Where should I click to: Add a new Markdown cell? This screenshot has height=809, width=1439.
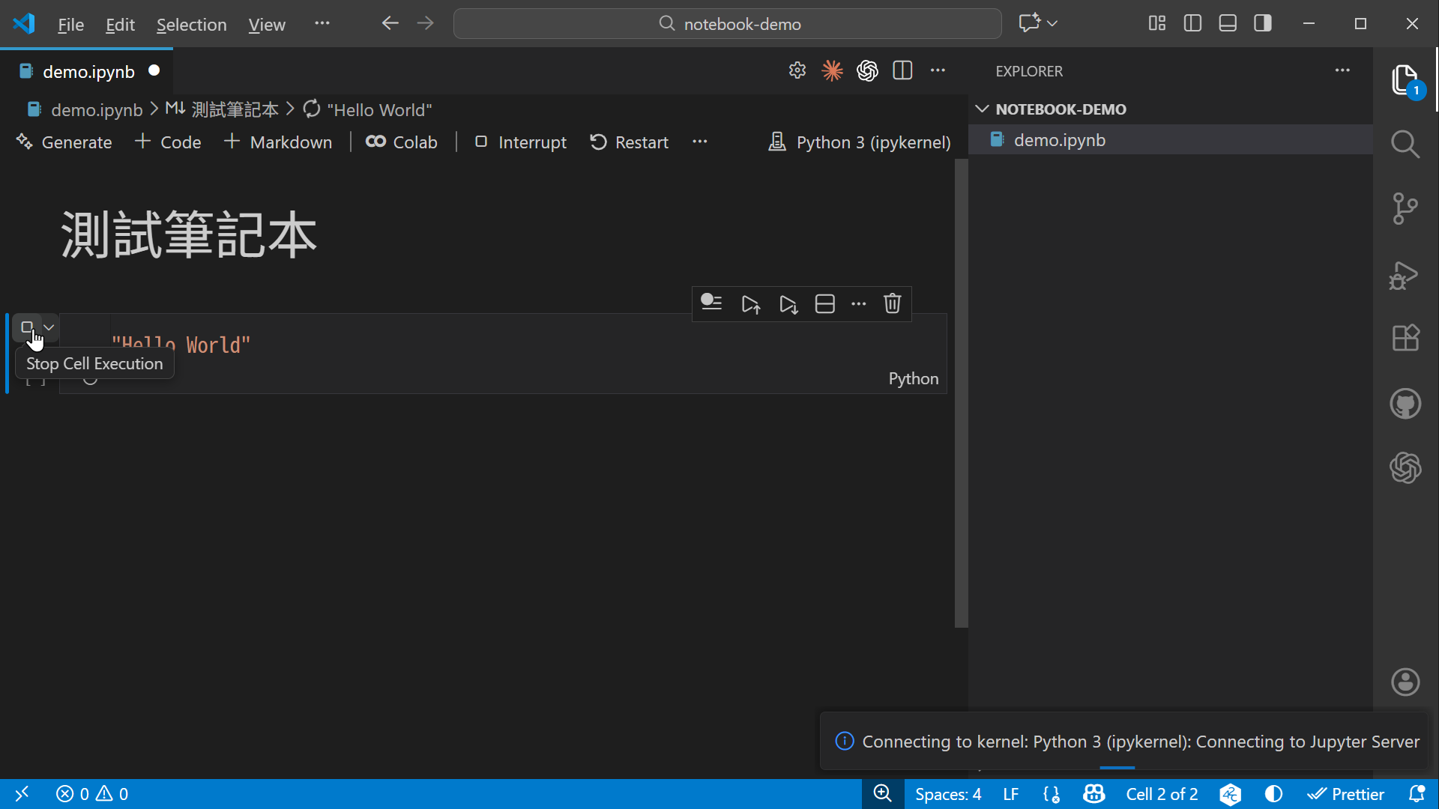pyautogui.click(x=278, y=142)
